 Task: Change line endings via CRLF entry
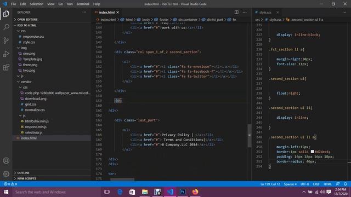click(316, 184)
